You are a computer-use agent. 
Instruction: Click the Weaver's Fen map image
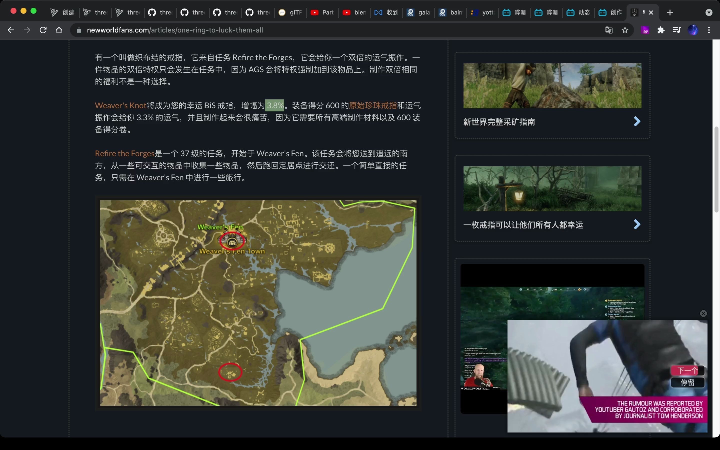[x=258, y=303]
